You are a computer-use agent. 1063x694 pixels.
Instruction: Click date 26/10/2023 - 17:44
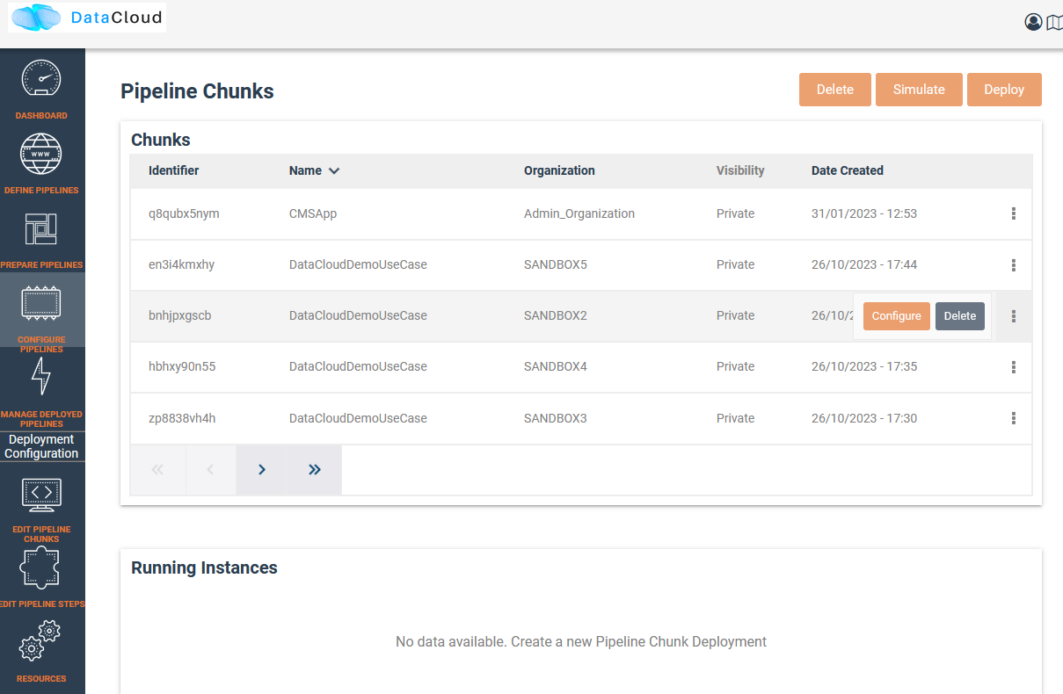tap(864, 264)
